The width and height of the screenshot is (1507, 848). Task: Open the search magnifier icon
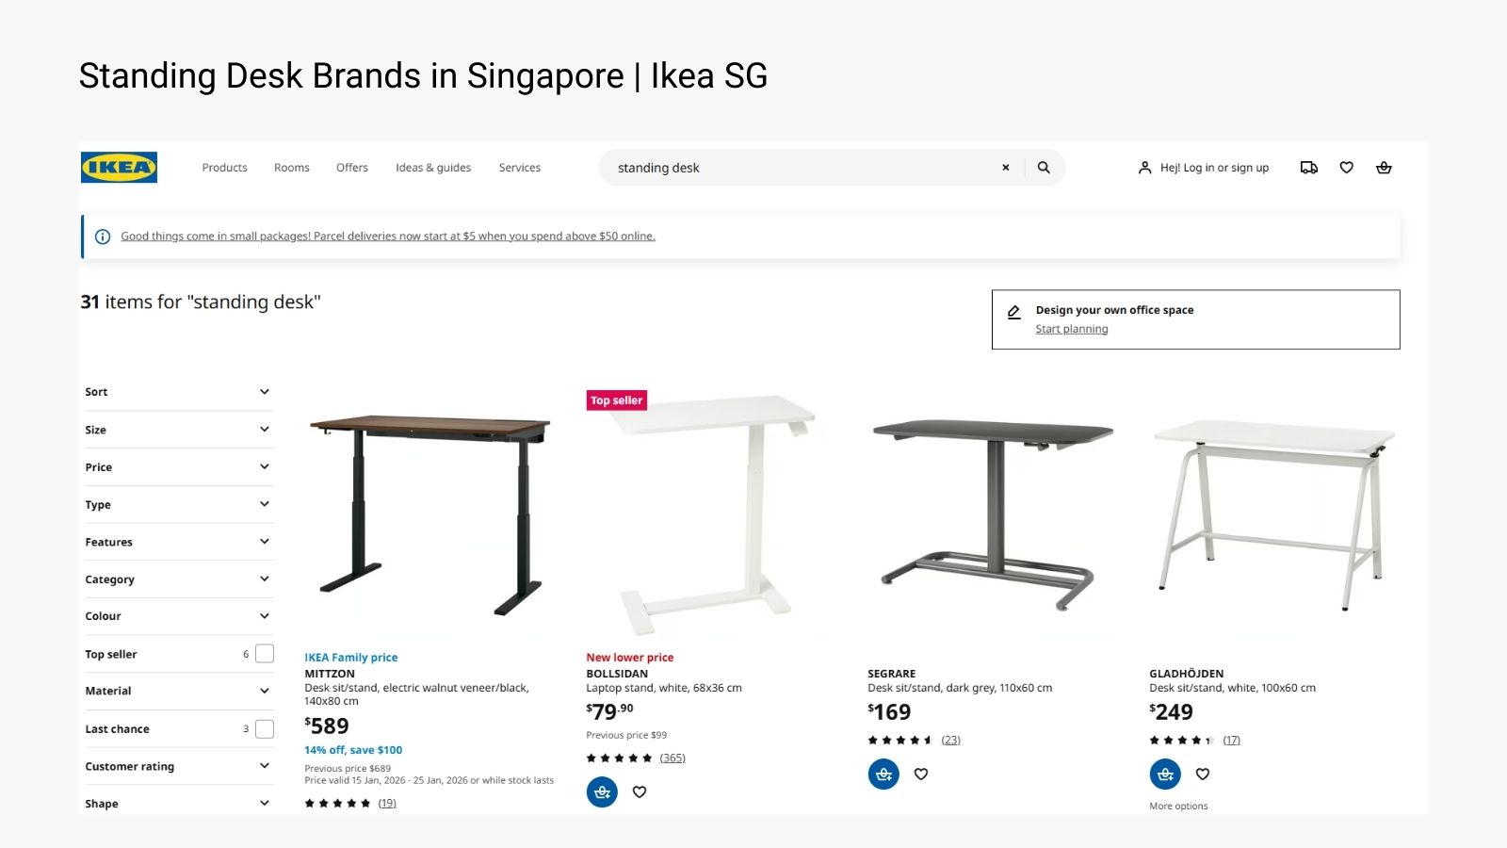(x=1044, y=167)
